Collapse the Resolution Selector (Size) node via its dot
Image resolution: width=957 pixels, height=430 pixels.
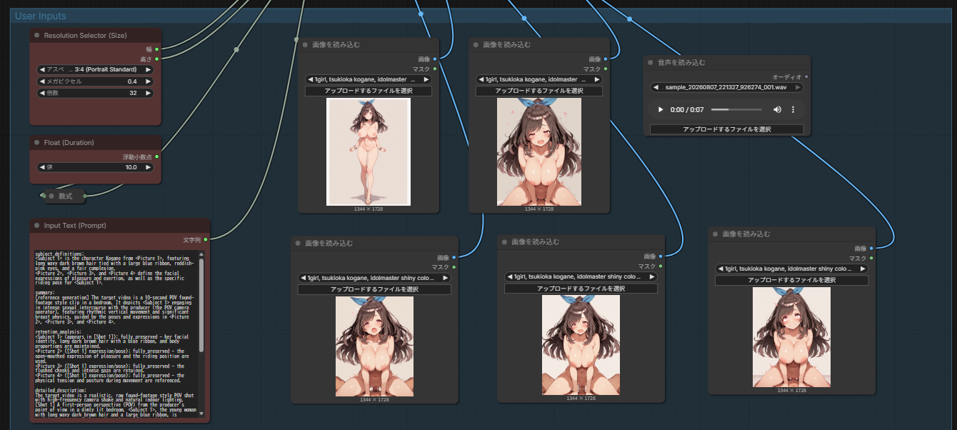[37, 35]
